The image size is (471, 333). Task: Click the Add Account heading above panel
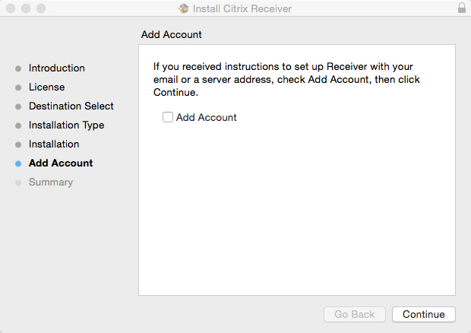click(x=171, y=34)
